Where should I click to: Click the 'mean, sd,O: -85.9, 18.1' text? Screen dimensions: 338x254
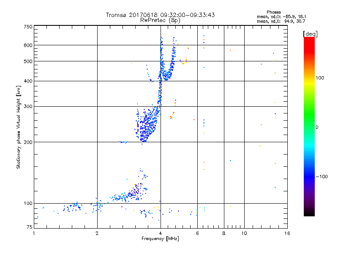[x=281, y=17]
